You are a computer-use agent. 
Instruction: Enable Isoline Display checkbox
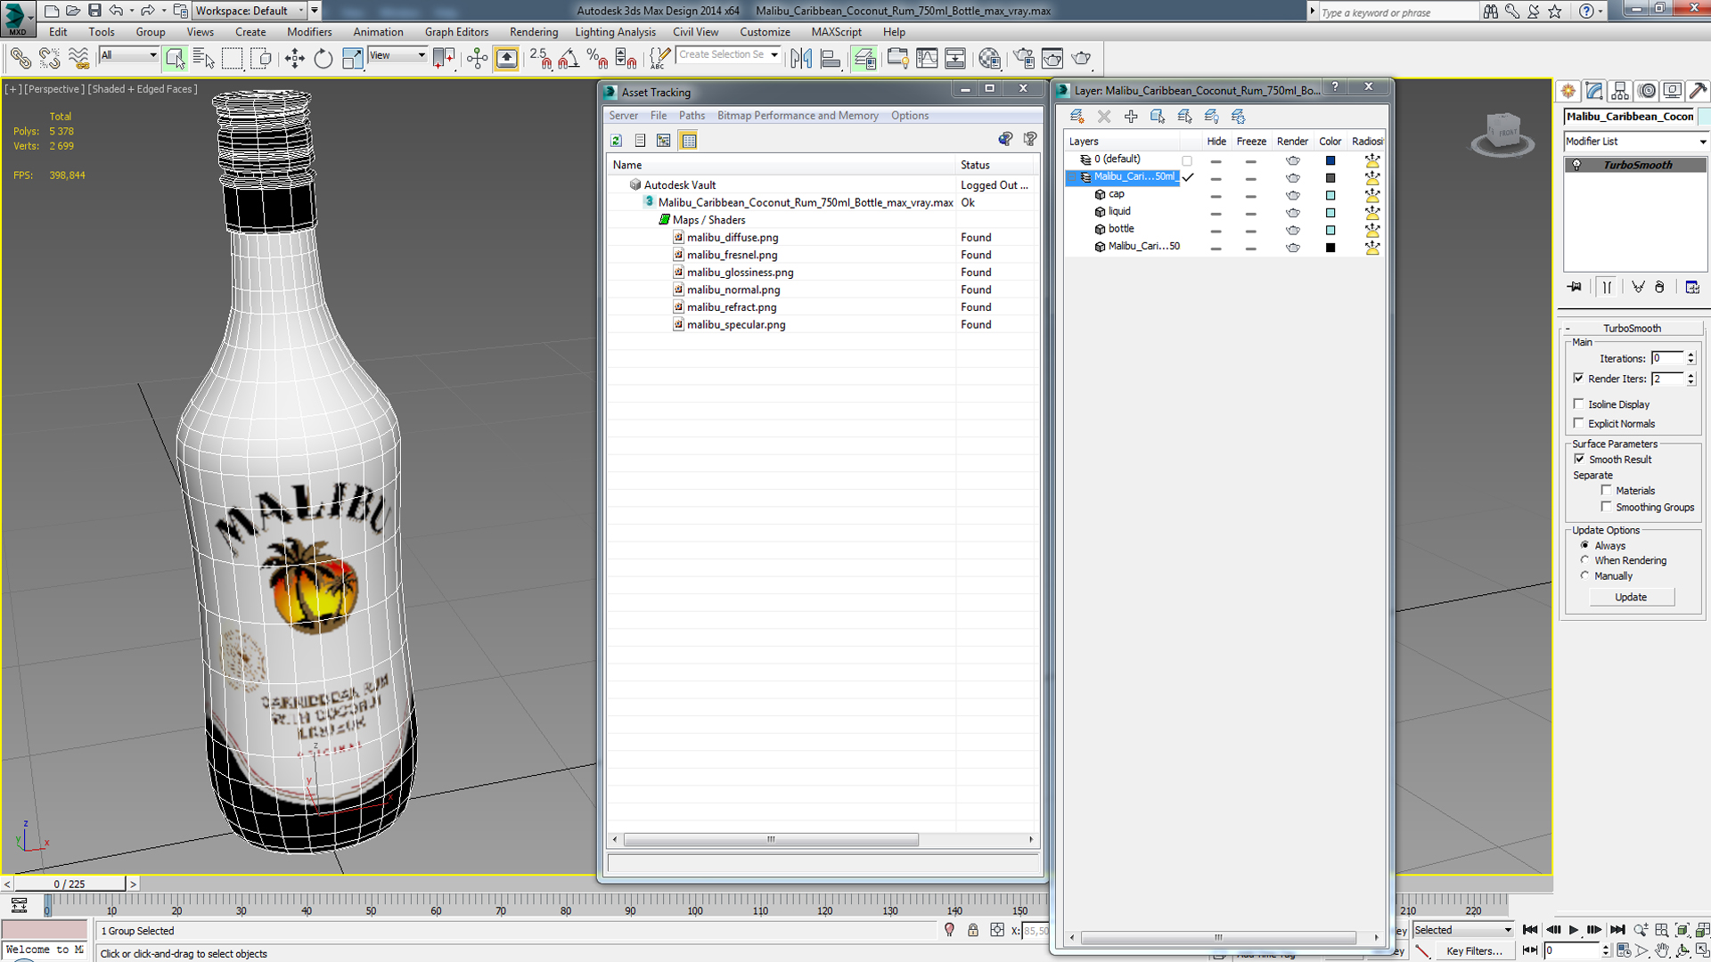click(1579, 404)
